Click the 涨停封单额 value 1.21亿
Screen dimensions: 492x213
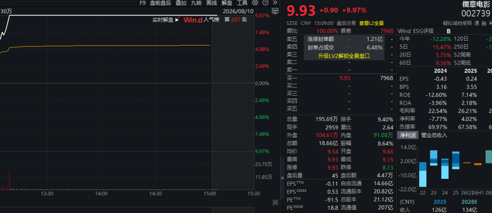pos(374,39)
